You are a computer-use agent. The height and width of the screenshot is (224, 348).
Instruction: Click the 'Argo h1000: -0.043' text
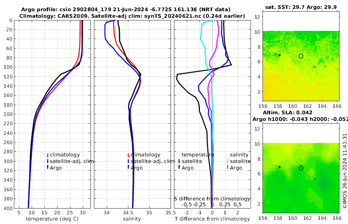click(x=280, y=119)
